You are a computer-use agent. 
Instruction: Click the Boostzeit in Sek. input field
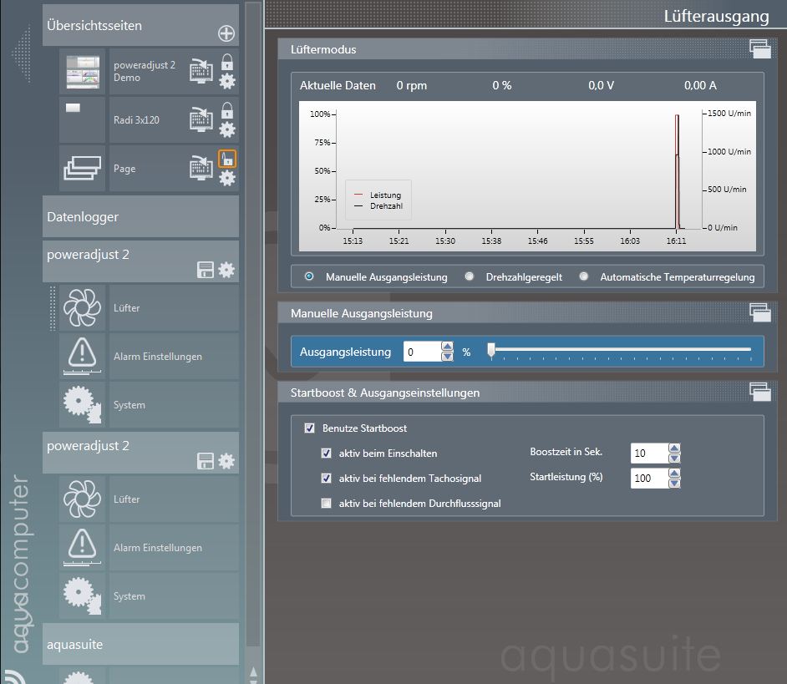(x=648, y=453)
